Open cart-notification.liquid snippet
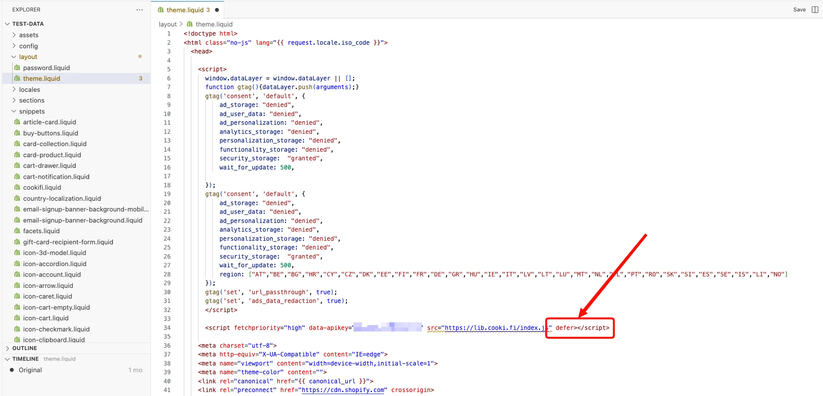The height and width of the screenshot is (396, 823). (56, 177)
